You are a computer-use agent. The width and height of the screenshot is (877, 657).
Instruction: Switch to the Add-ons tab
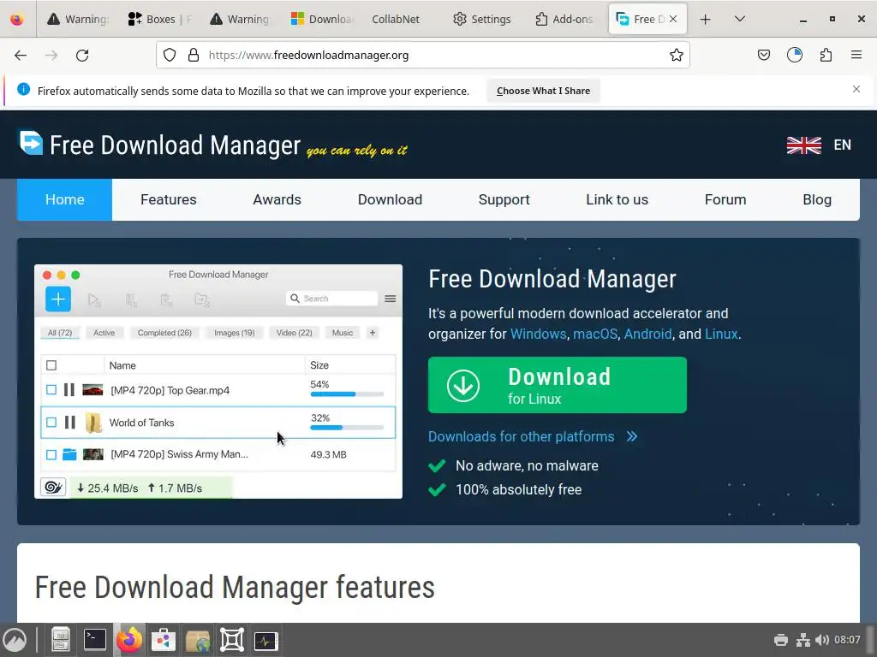[x=564, y=19]
